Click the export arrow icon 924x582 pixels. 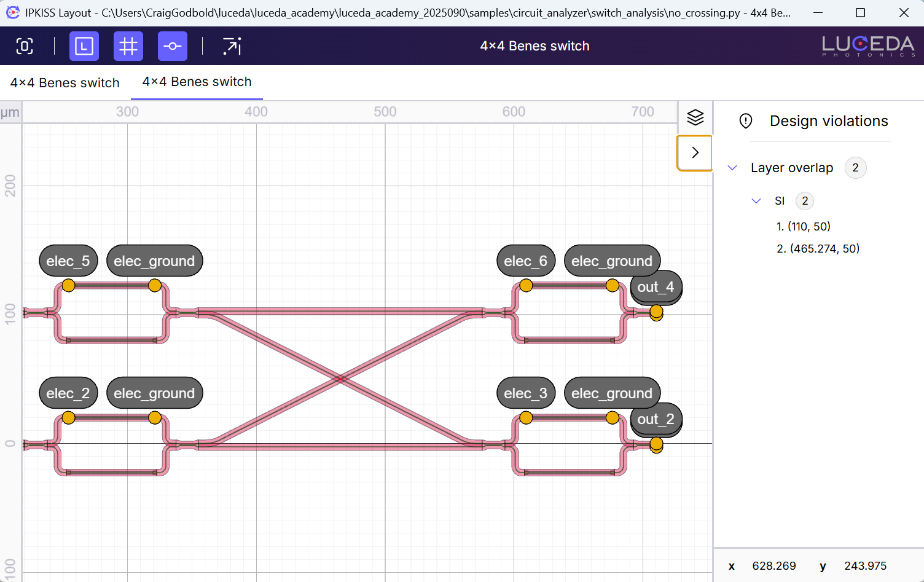click(232, 46)
